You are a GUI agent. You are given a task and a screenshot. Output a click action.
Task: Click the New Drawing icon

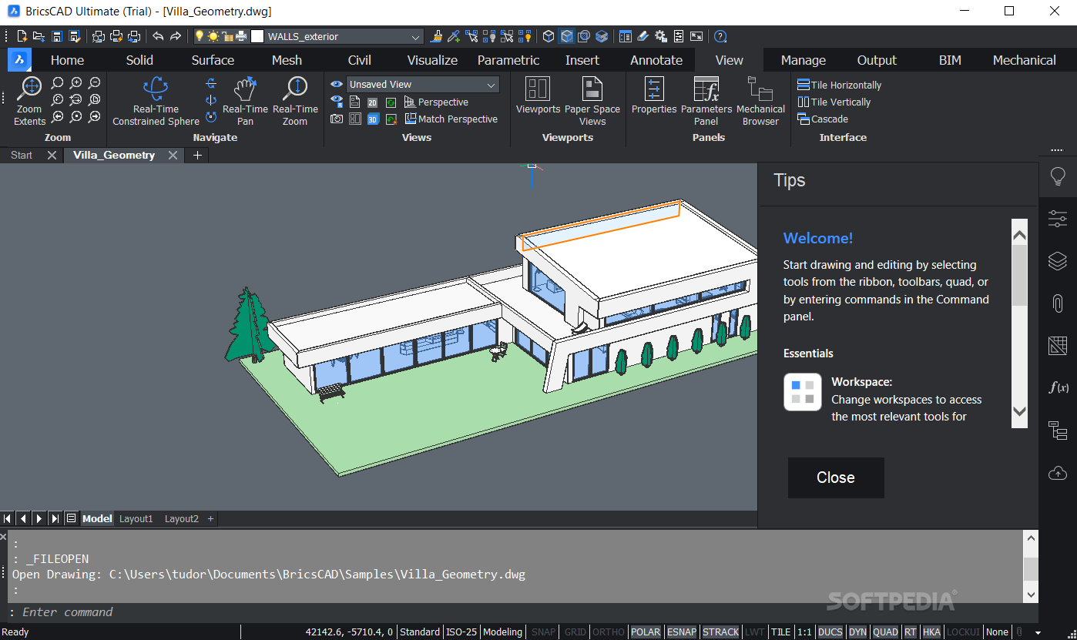(22, 36)
